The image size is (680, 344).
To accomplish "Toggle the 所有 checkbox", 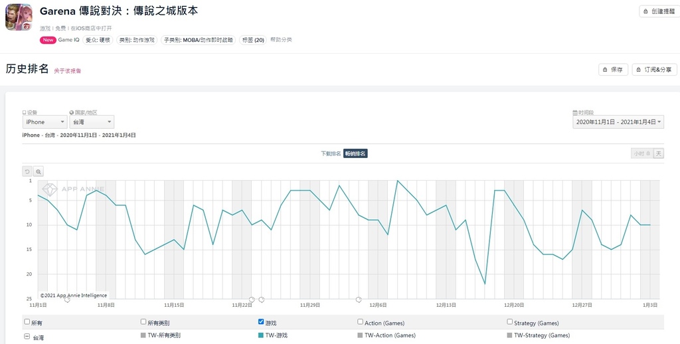I will (x=27, y=322).
